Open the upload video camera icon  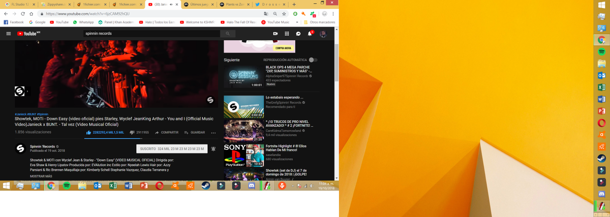[275, 34]
